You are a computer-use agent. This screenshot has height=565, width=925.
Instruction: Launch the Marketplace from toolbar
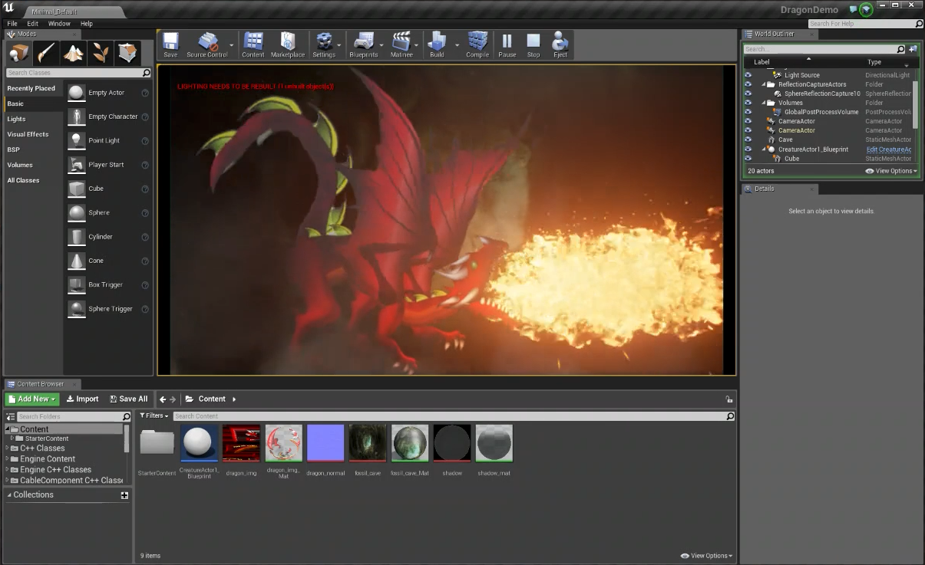click(288, 44)
